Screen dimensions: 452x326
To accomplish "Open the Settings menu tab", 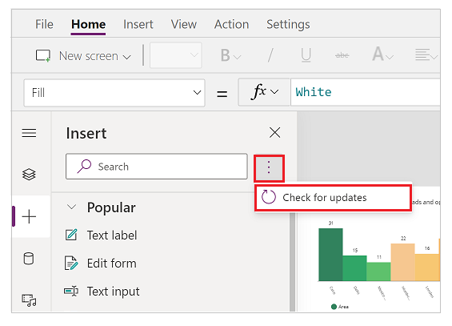I will point(288,24).
